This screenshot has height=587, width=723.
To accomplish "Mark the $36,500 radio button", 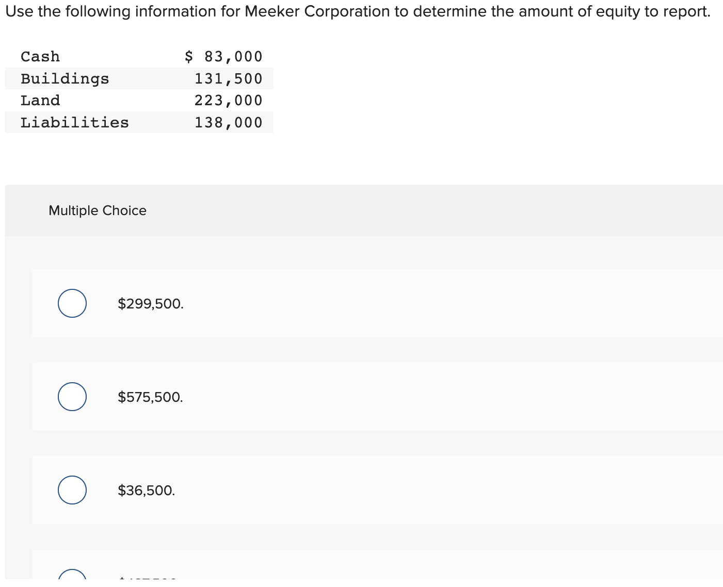I will (72, 490).
